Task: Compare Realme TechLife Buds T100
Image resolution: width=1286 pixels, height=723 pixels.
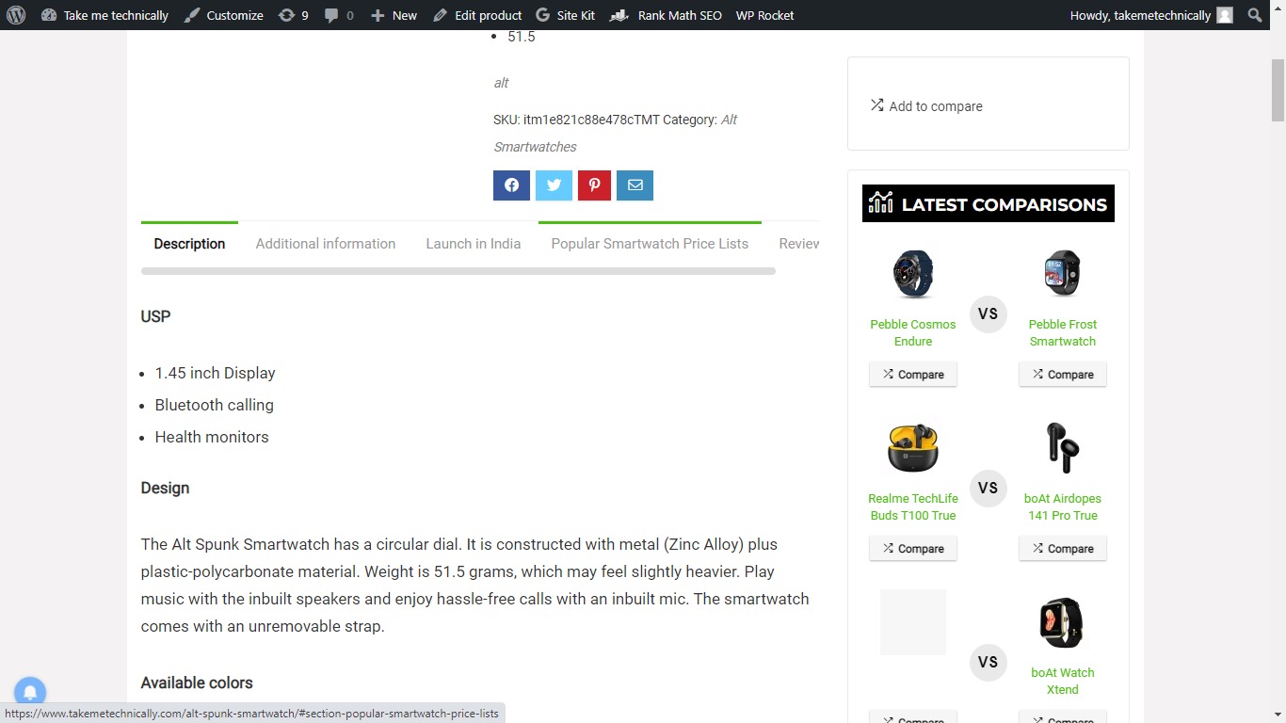Action: (x=913, y=549)
